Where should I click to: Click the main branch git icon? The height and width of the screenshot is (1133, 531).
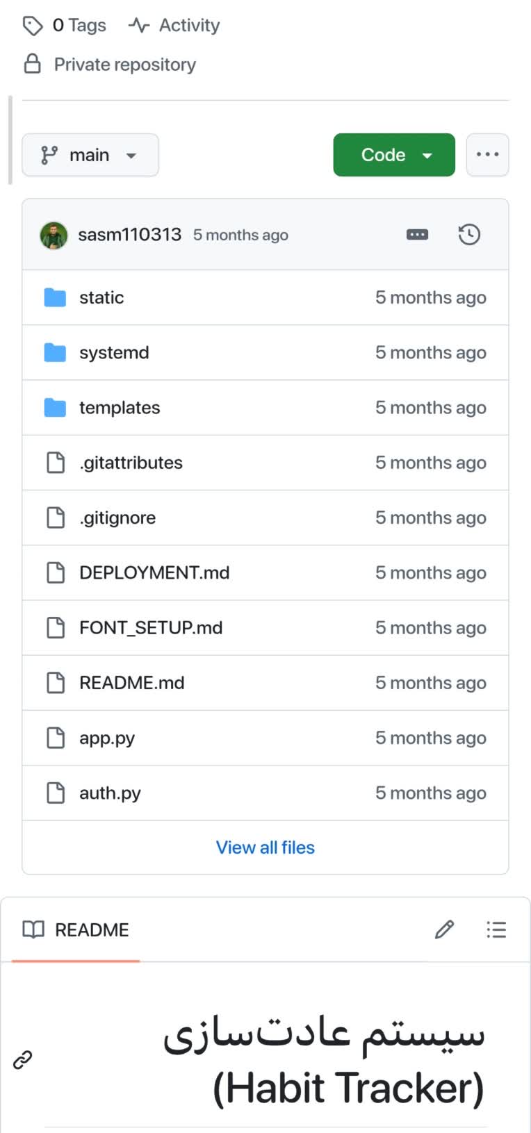49,155
